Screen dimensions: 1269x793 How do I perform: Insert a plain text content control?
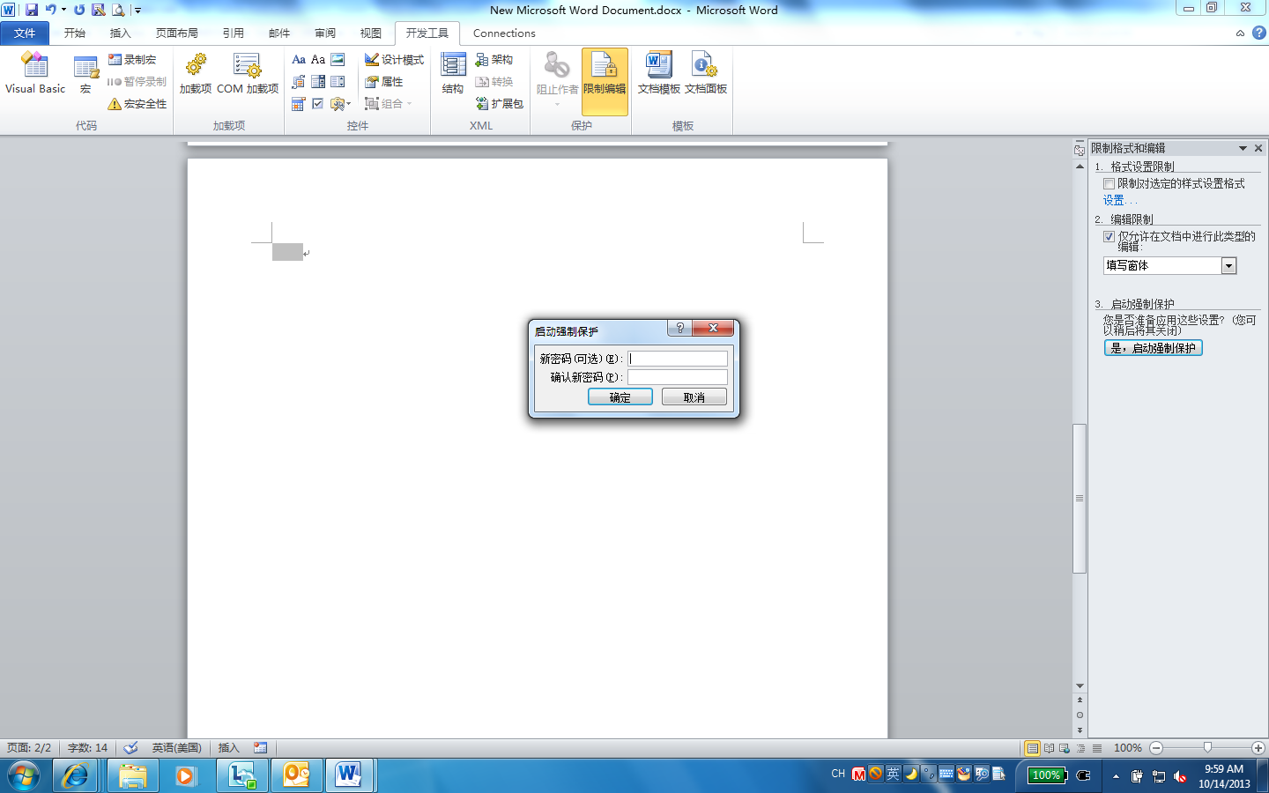[318, 59]
